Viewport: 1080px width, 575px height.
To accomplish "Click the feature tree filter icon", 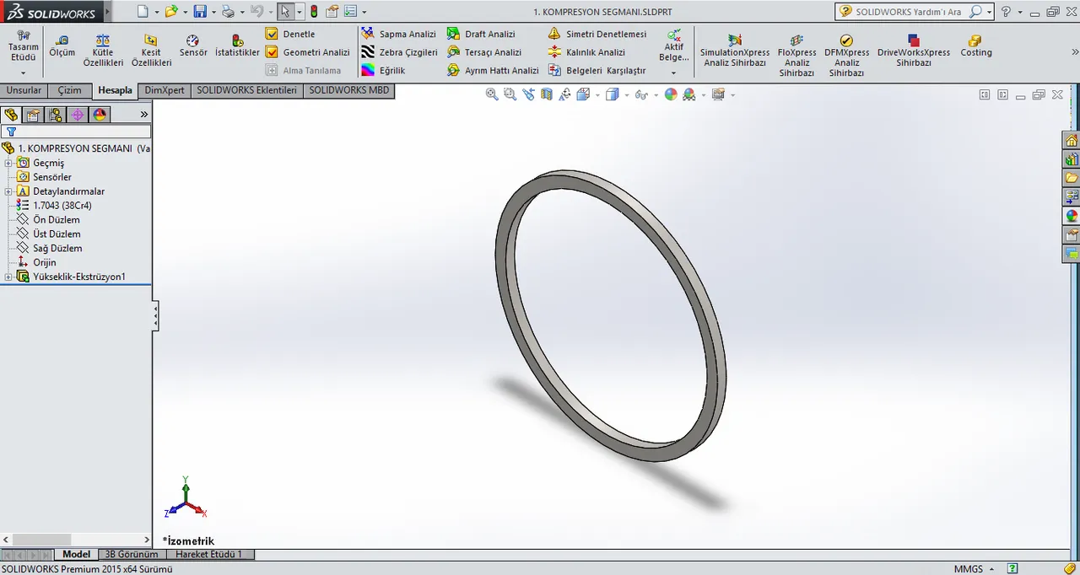I will (11, 132).
